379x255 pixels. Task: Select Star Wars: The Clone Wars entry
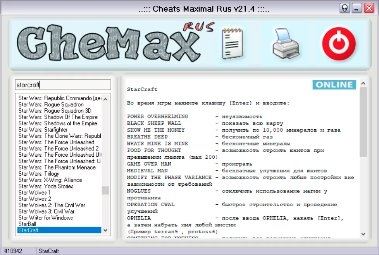point(59,136)
